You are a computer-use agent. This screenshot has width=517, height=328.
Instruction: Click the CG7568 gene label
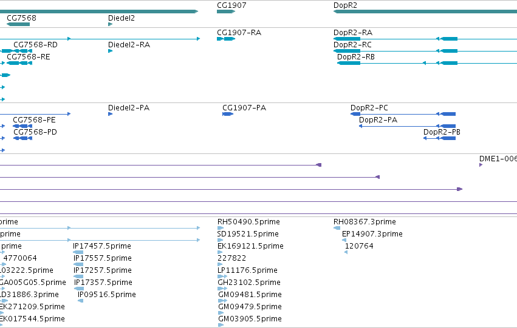click(x=21, y=18)
